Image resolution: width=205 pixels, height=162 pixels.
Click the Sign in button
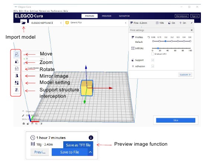[x=195, y=16]
